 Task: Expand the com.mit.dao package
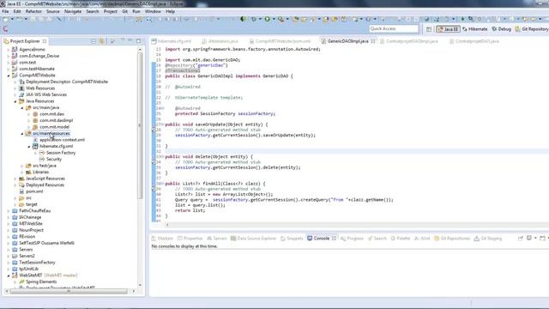click(x=29, y=114)
